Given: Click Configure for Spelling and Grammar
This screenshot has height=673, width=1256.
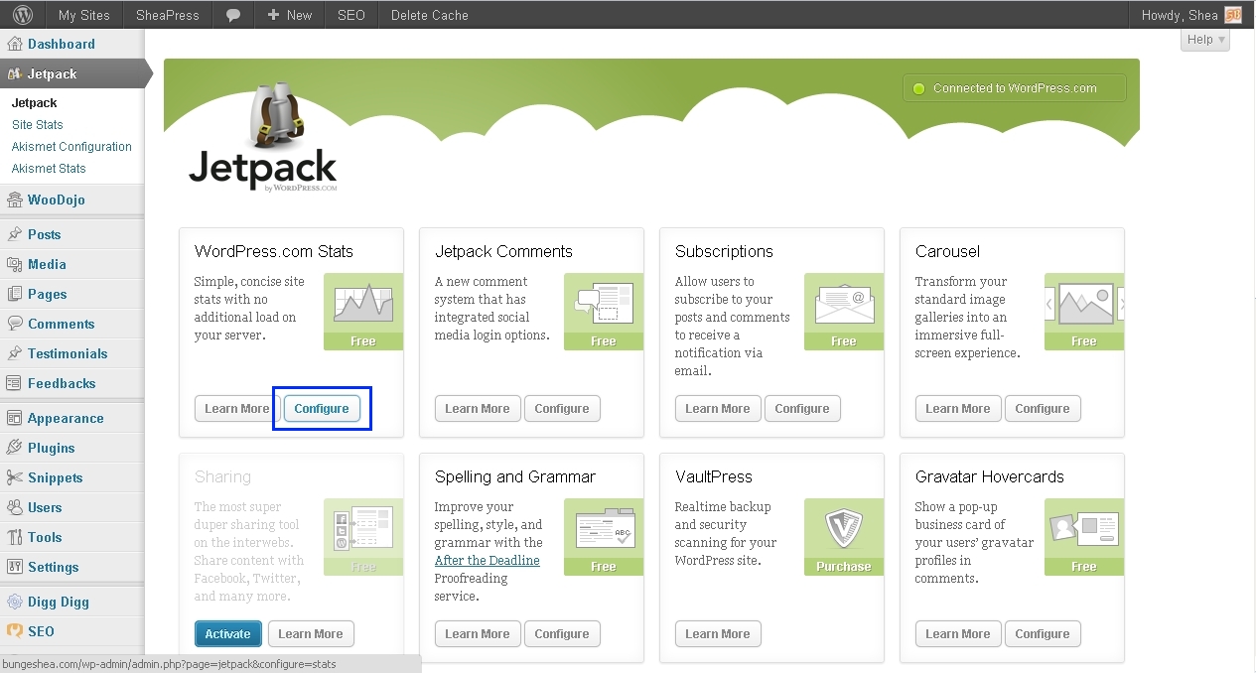Looking at the screenshot, I should pos(562,634).
